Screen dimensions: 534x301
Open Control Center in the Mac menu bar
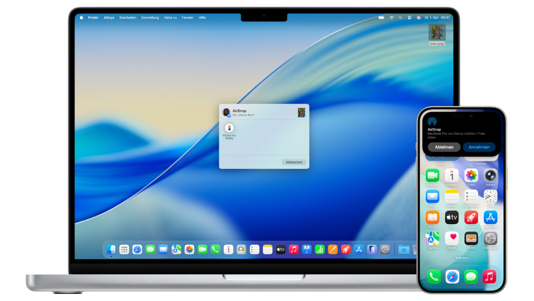coord(409,18)
